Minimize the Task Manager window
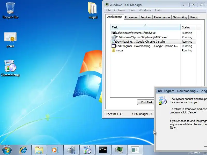The width and height of the screenshot is (207, 155). tap(185, 5)
